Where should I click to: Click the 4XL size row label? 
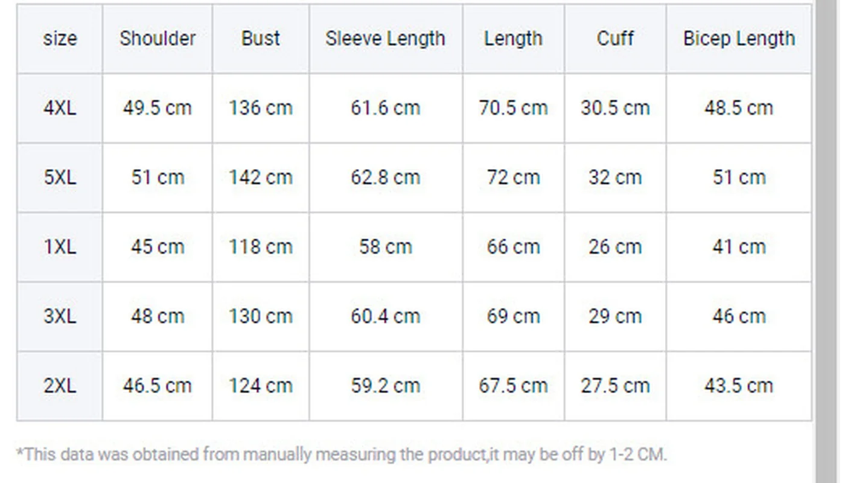pos(60,108)
